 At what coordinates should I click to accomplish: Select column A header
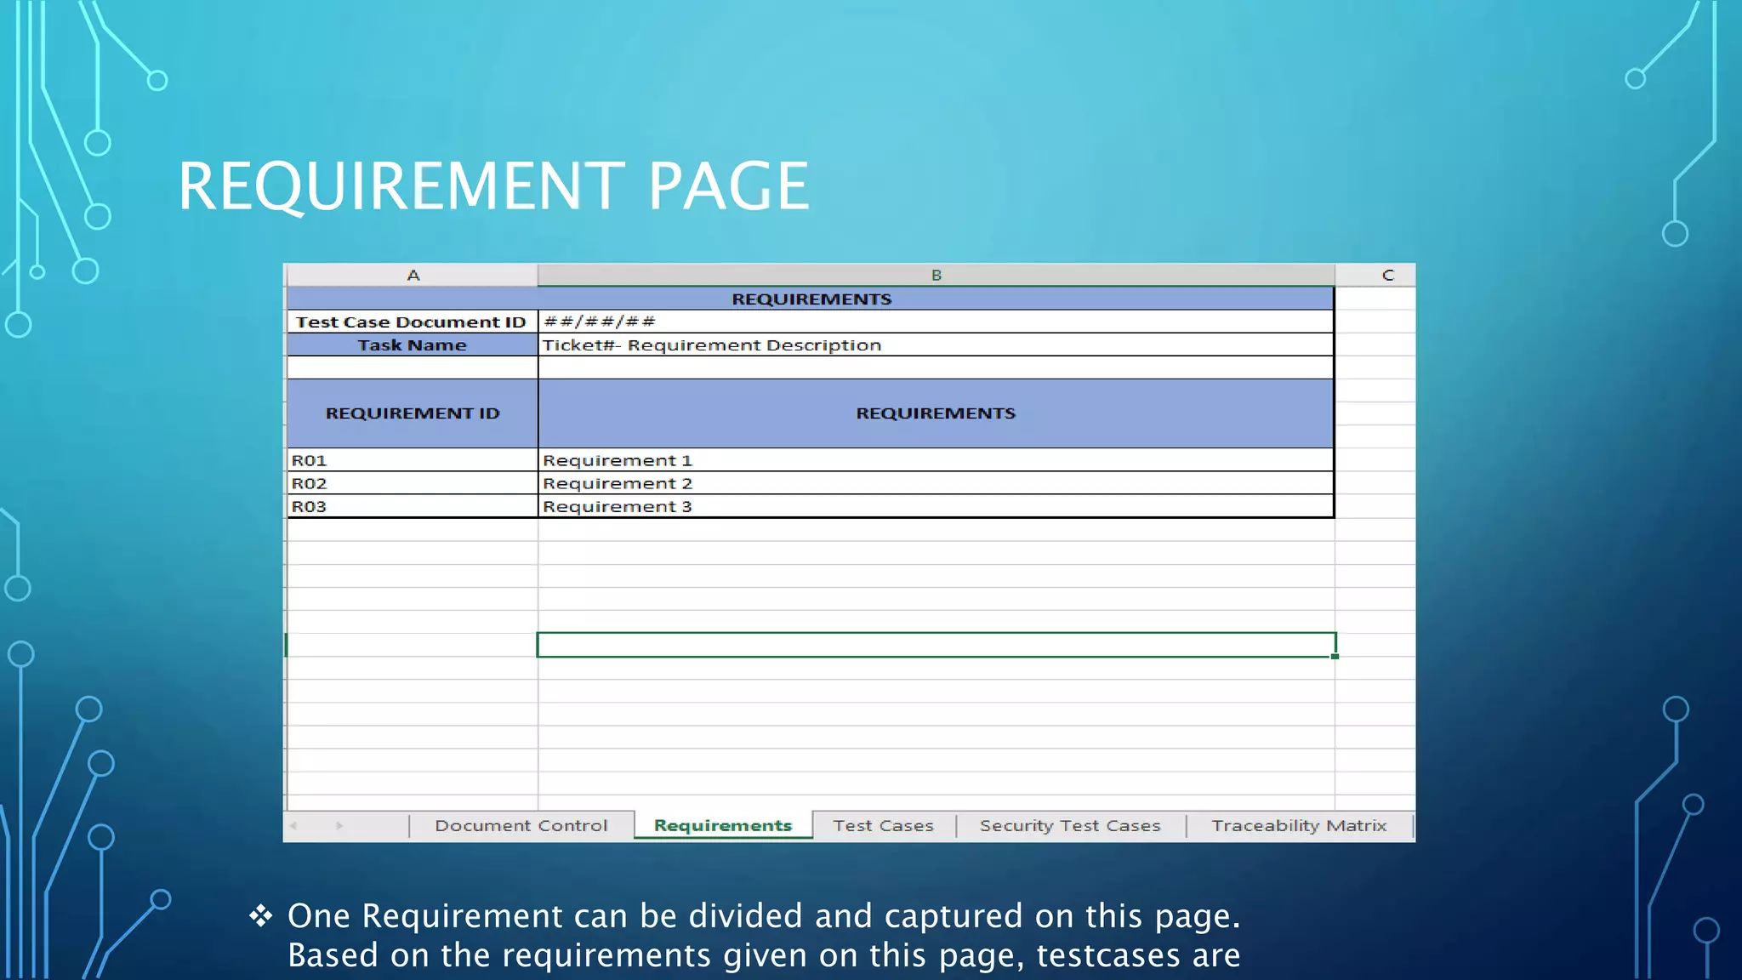413,275
